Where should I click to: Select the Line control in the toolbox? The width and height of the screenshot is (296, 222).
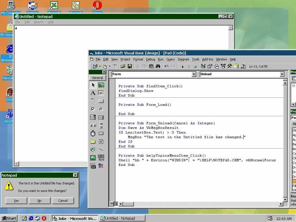101,150
